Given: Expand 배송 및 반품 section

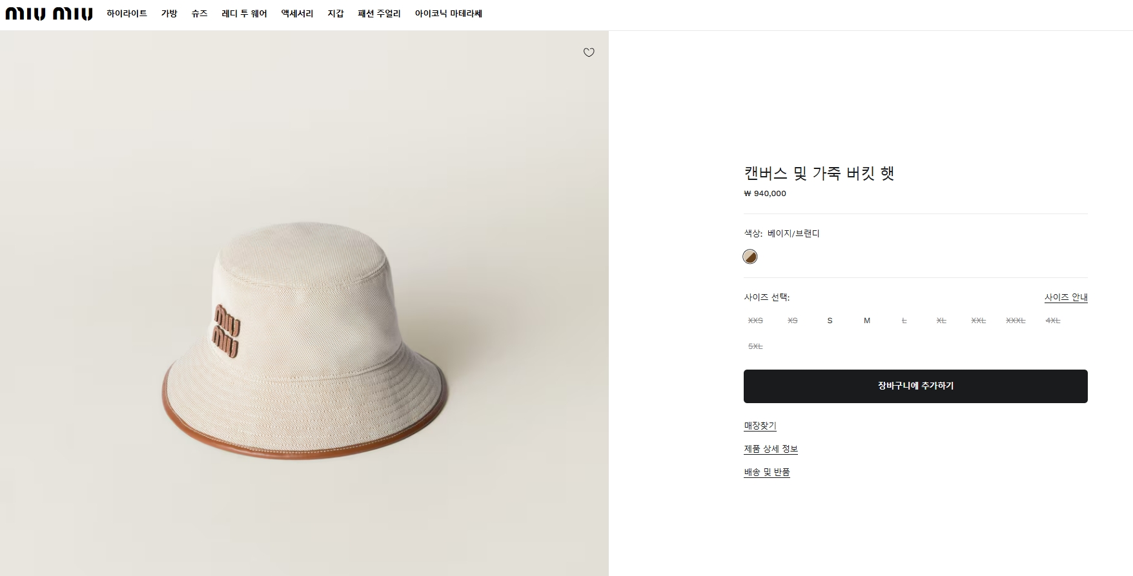Looking at the screenshot, I should (x=767, y=472).
